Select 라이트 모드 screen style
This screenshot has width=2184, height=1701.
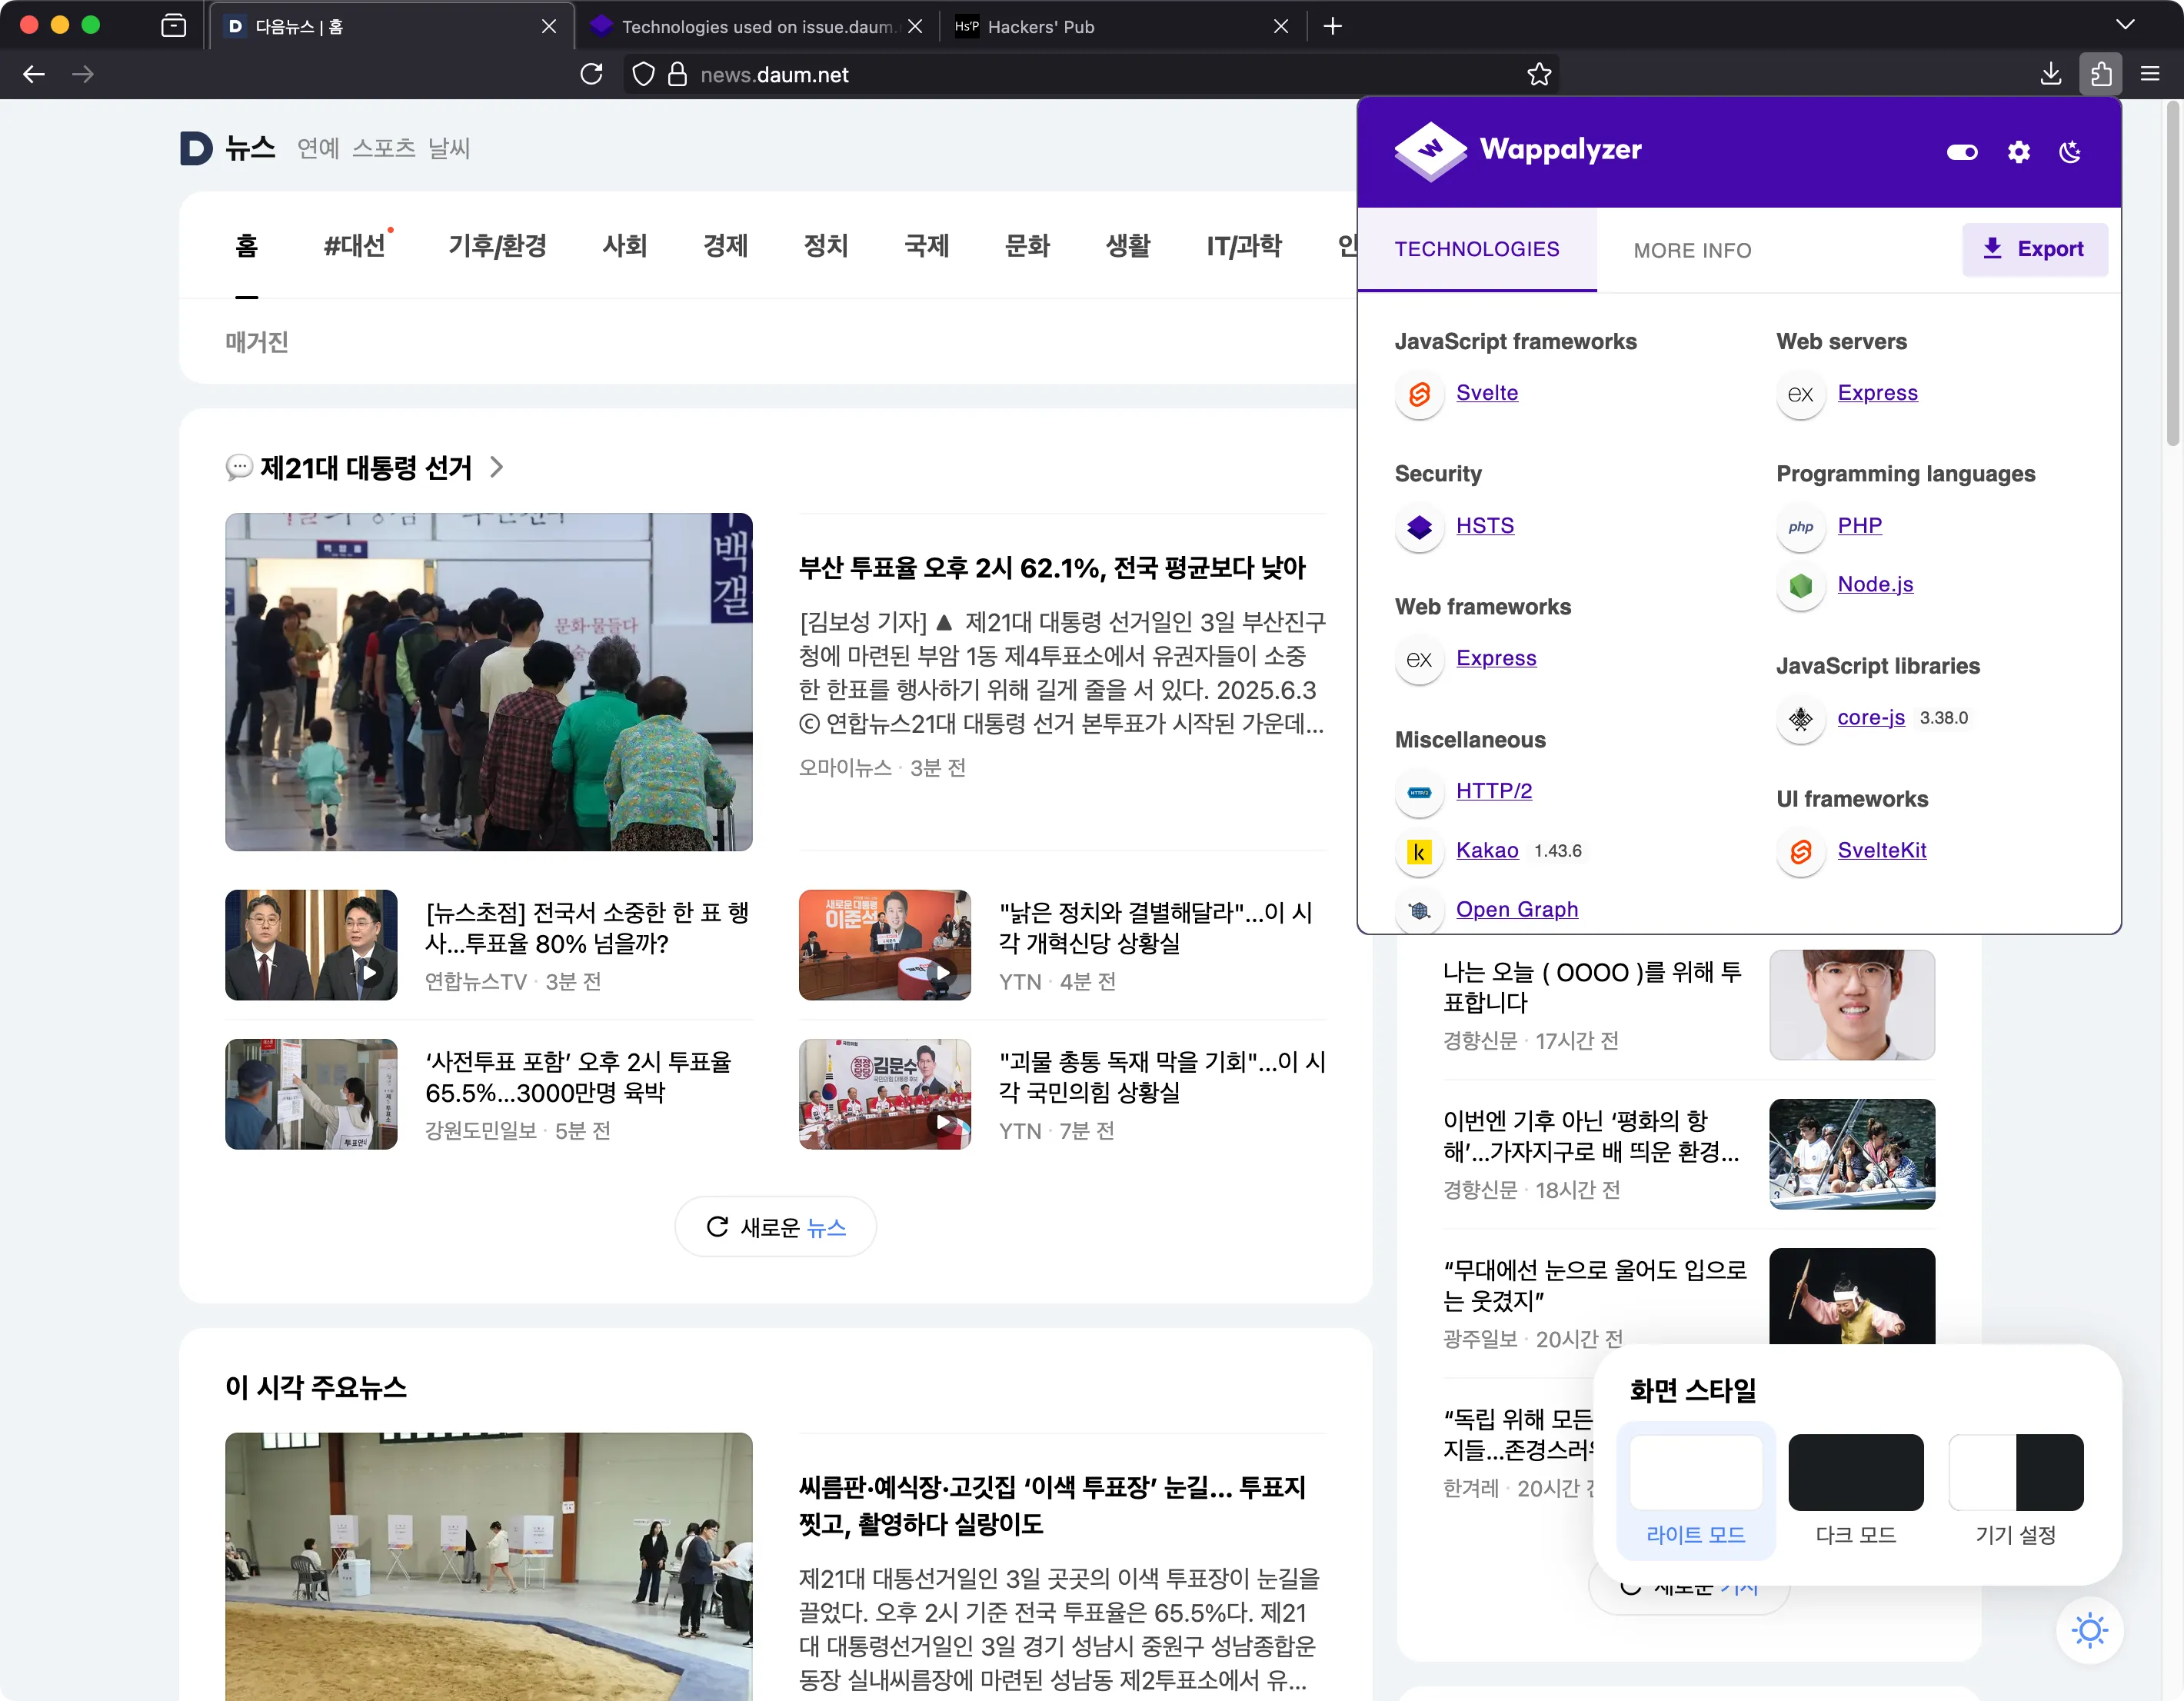[1695, 1491]
